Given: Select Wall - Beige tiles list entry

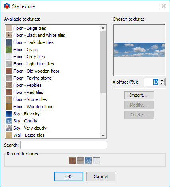Looking at the screenshot, I should (53, 135).
